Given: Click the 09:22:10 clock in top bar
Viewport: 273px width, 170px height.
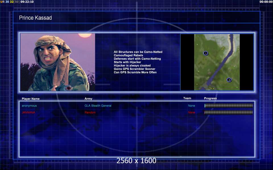Looking at the screenshot, I should coord(27,2).
